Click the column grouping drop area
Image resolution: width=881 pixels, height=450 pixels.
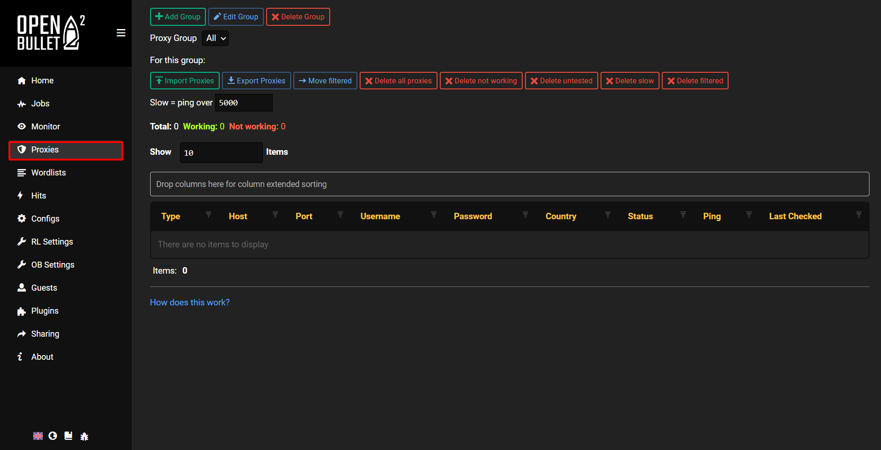(509, 184)
